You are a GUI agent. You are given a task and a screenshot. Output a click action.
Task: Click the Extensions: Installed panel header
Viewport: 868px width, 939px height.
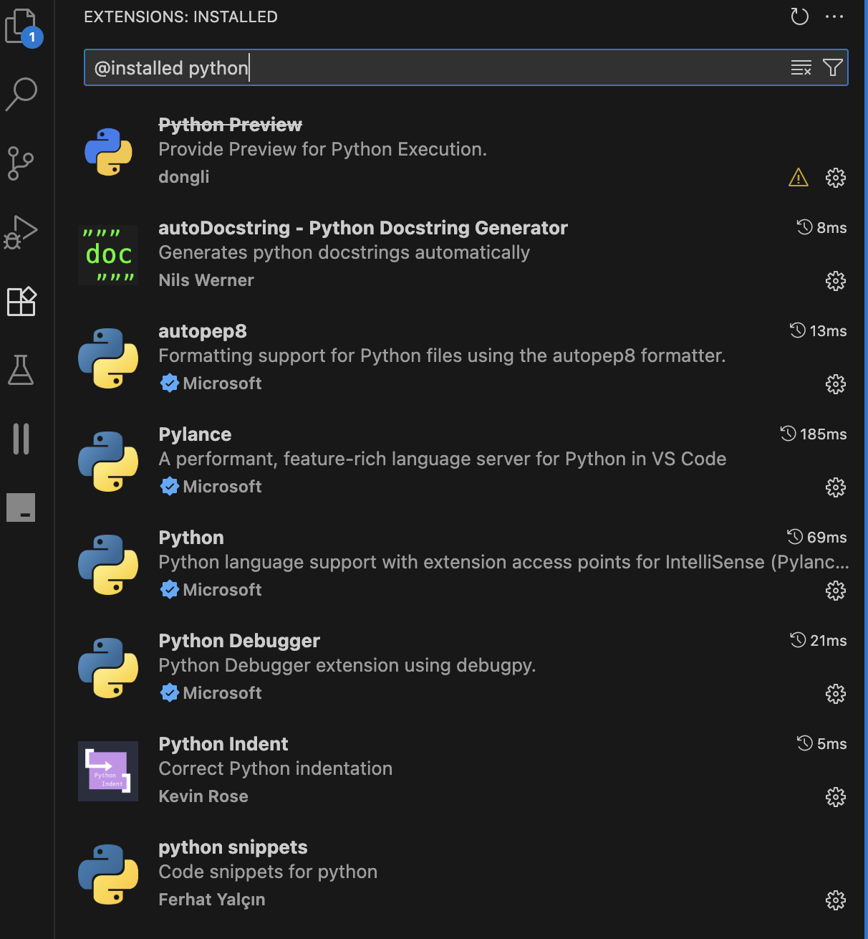pos(180,16)
